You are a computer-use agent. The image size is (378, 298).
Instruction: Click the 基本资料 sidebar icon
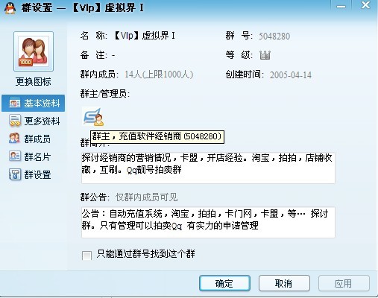[15, 103]
